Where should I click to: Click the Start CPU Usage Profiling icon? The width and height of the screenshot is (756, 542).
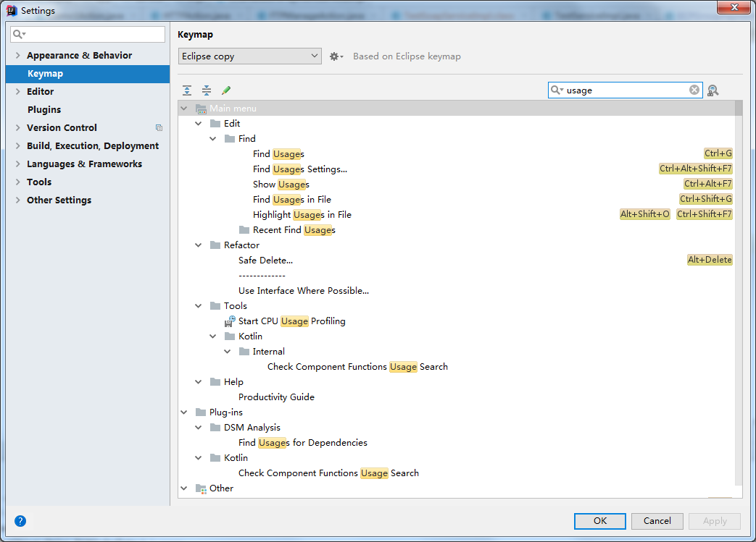230,321
